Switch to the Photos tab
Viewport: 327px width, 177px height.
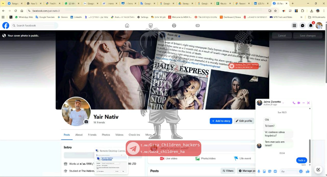[106, 135]
